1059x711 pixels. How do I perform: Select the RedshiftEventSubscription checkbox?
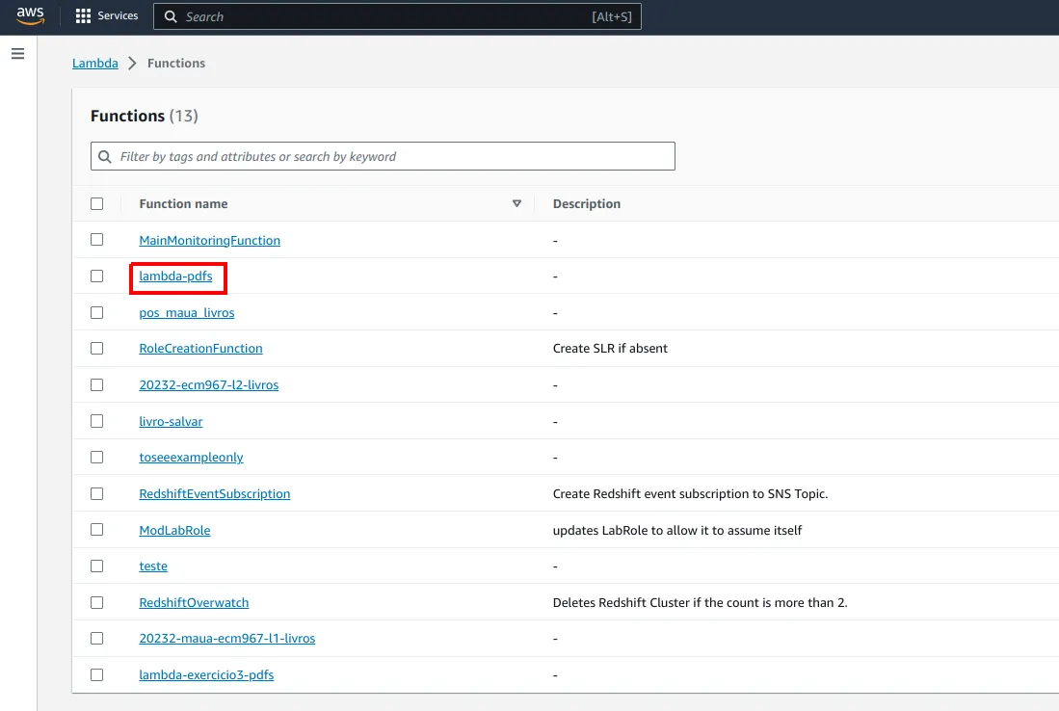(x=97, y=493)
